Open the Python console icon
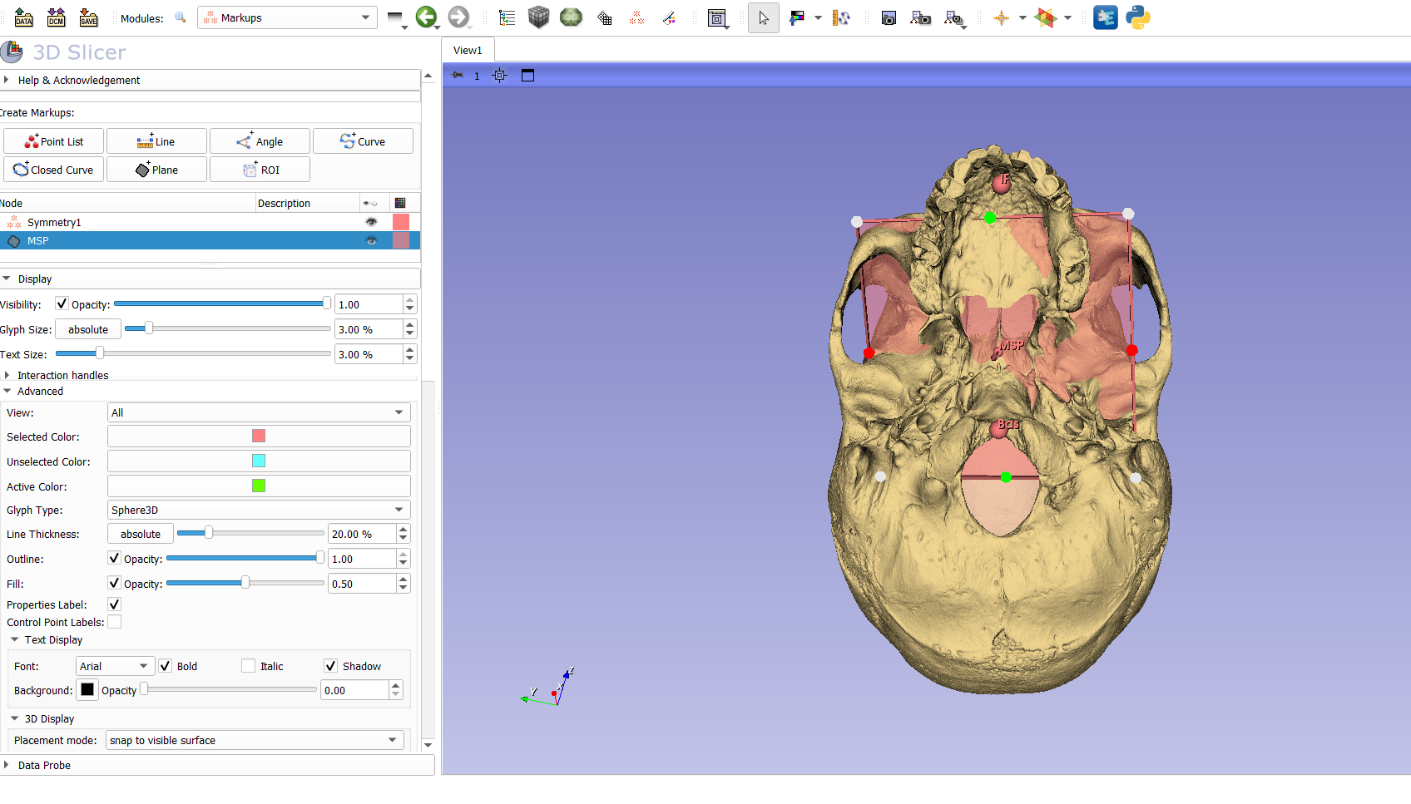 click(1137, 17)
